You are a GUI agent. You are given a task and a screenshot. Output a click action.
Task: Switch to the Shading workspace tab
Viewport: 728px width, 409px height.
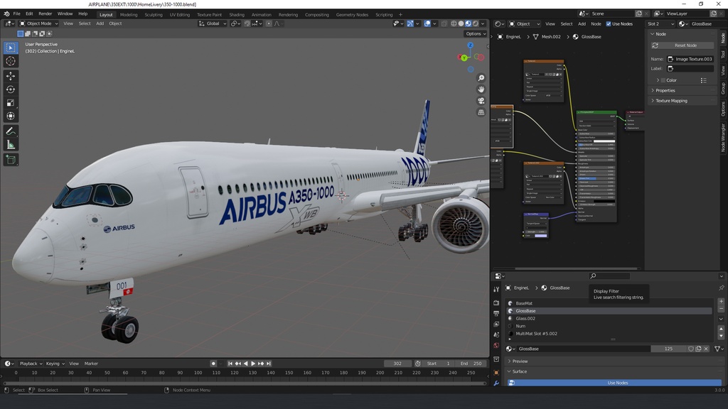pyautogui.click(x=237, y=14)
